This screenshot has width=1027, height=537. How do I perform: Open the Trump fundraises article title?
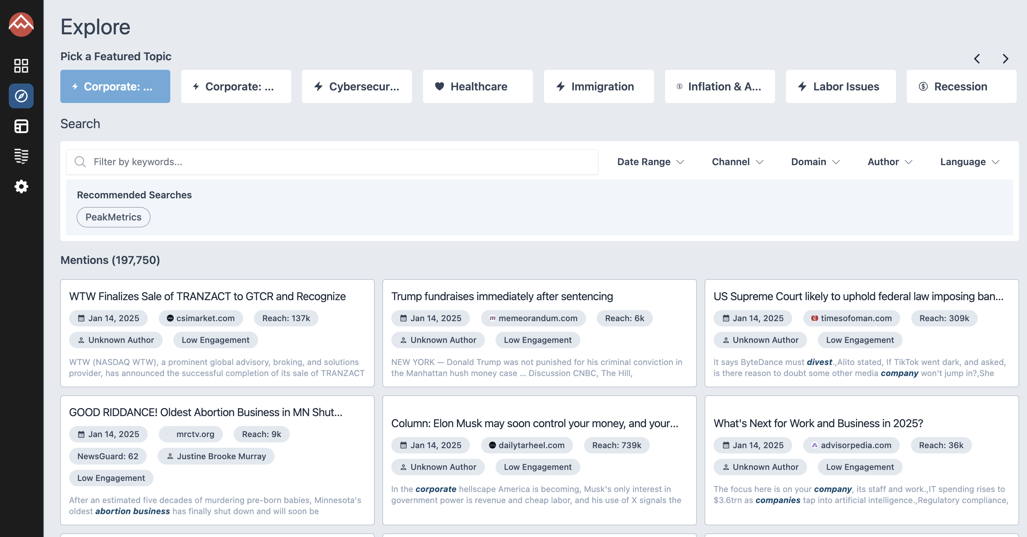click(502, 296)
